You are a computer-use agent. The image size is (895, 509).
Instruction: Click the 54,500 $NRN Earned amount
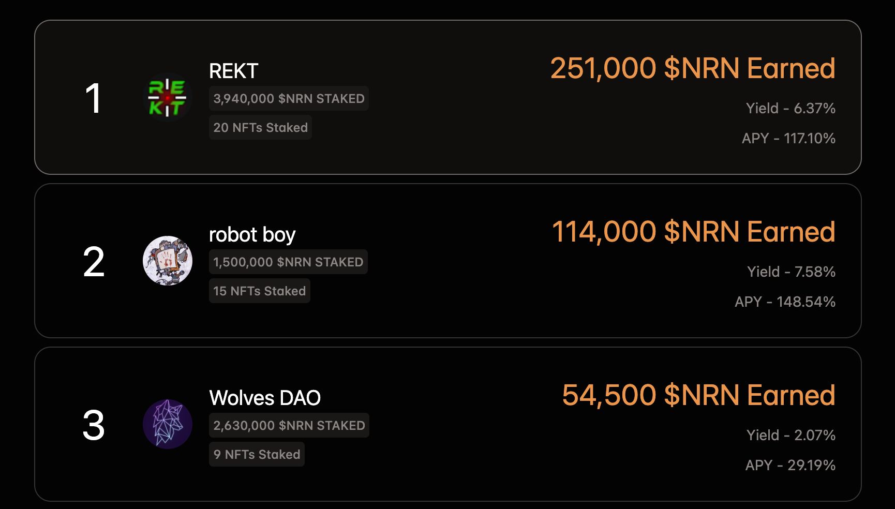tap(698, 395)
